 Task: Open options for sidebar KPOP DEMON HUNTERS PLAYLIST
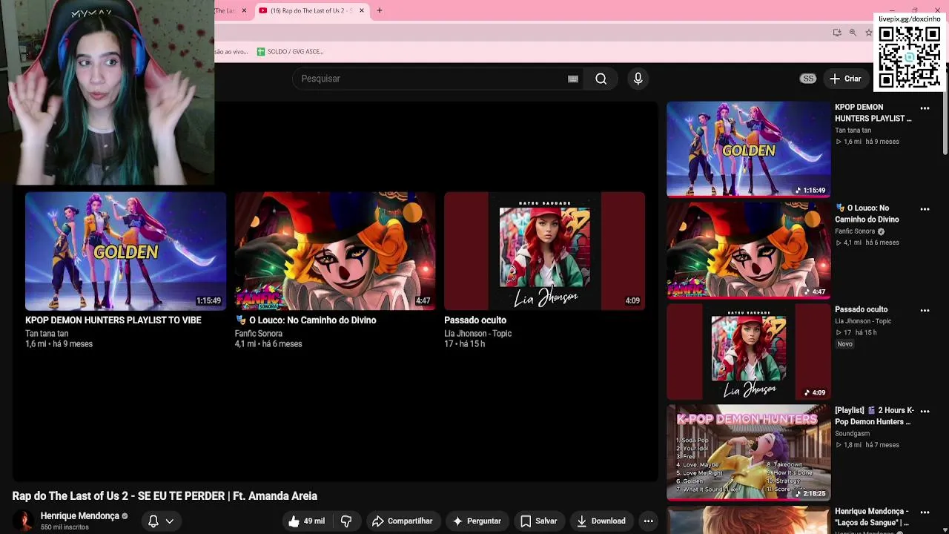click(x=925, y=108)
